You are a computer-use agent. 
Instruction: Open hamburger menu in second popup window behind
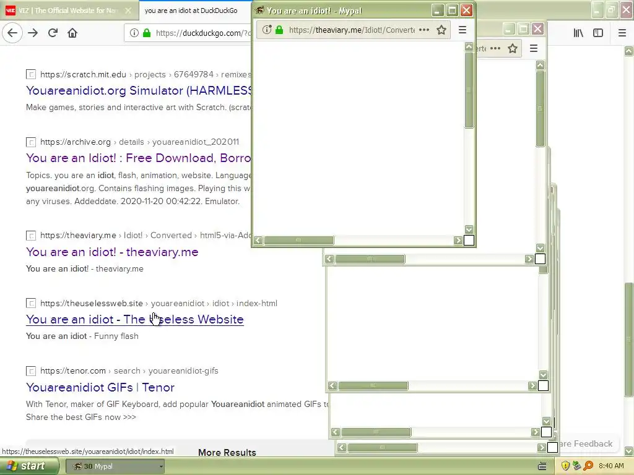534,48
